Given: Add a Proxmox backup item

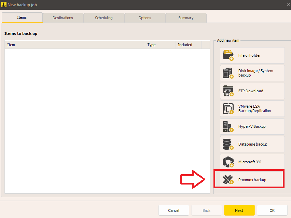Looking at the screenshot, I should point(252,180).
